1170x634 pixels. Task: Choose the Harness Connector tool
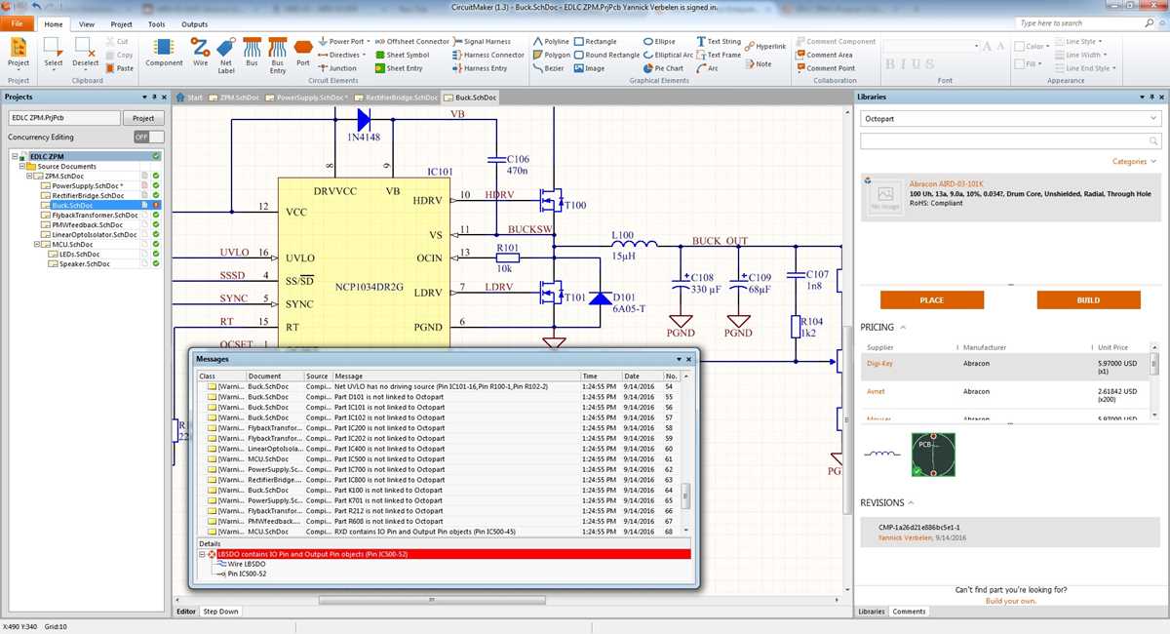(x=487, y=55)
